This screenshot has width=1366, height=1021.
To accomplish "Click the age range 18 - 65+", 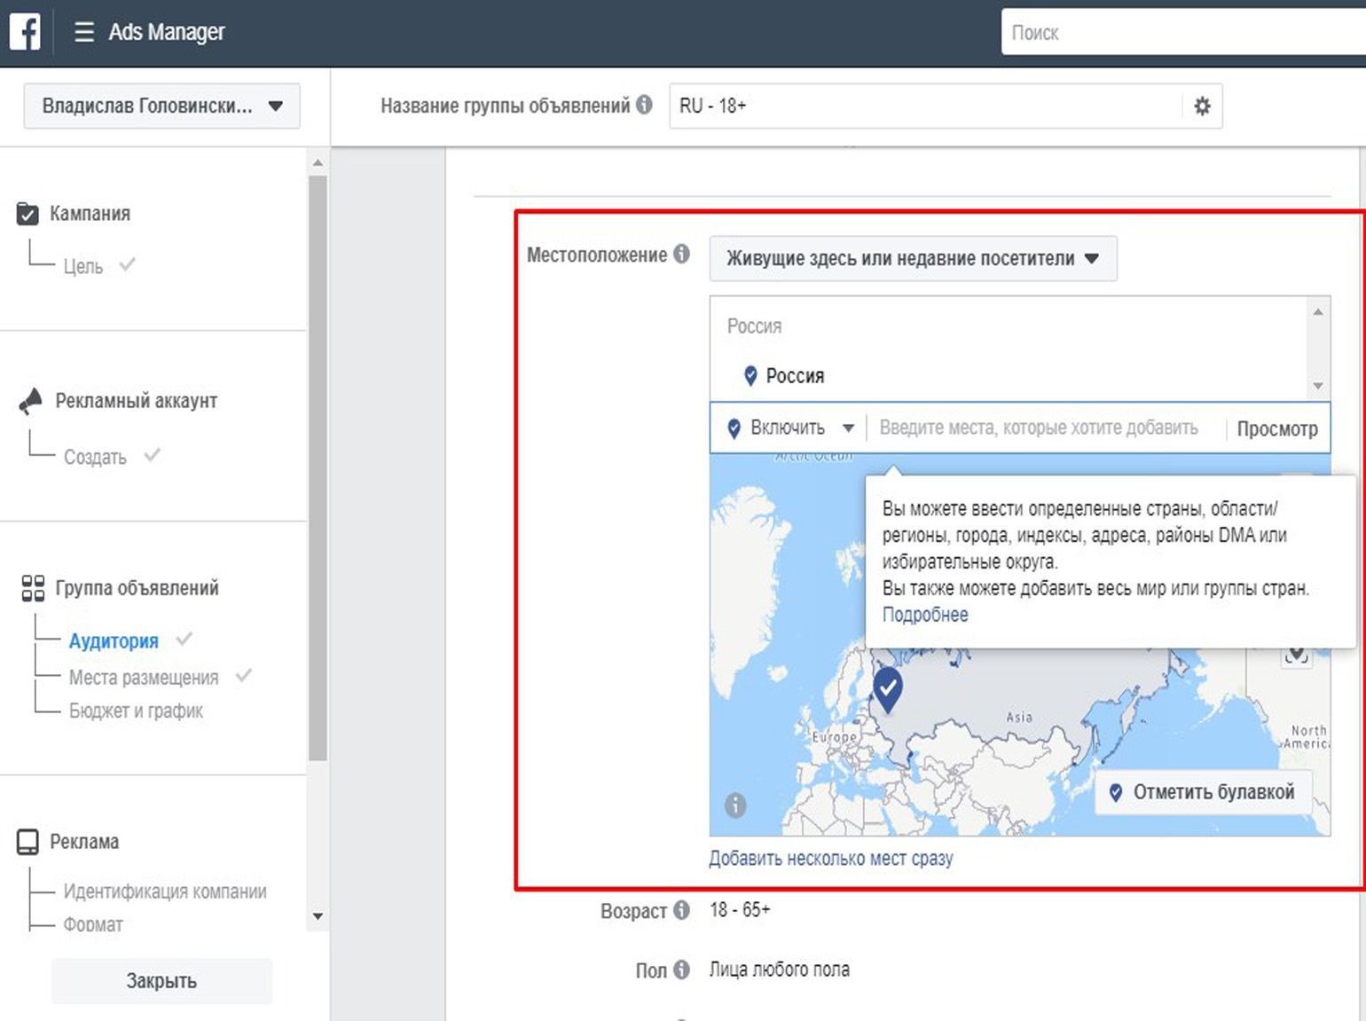I will coord(740,910).
